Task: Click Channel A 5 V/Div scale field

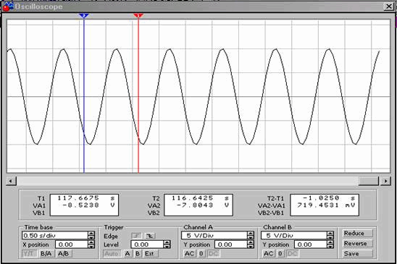Action: tap(214, 236)
